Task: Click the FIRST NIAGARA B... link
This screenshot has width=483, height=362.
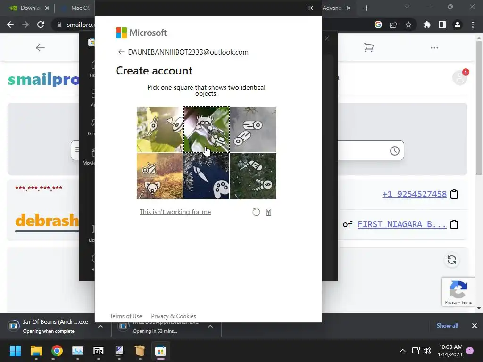Action: (x=402, y=224)
